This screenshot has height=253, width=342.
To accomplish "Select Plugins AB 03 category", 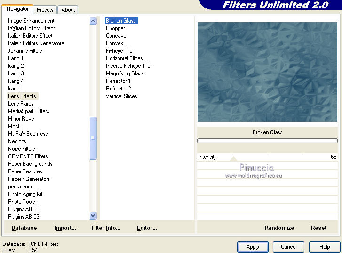I will click(24, 217).
